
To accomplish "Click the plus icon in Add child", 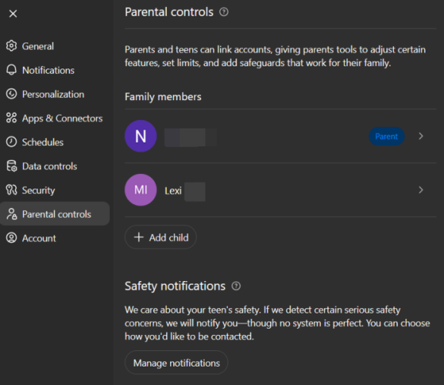I will (x=139, y=237).
